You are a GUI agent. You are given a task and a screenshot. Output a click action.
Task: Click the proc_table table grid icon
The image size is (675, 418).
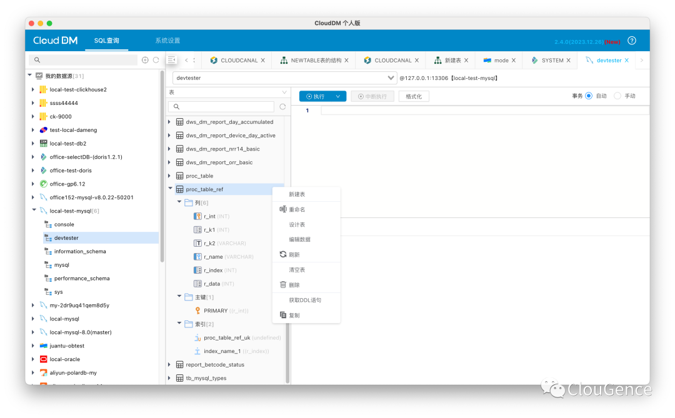179,176
